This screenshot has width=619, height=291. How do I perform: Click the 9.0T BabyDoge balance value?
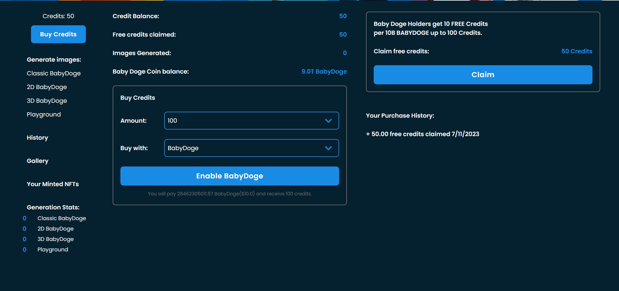(x=324, y=71)
